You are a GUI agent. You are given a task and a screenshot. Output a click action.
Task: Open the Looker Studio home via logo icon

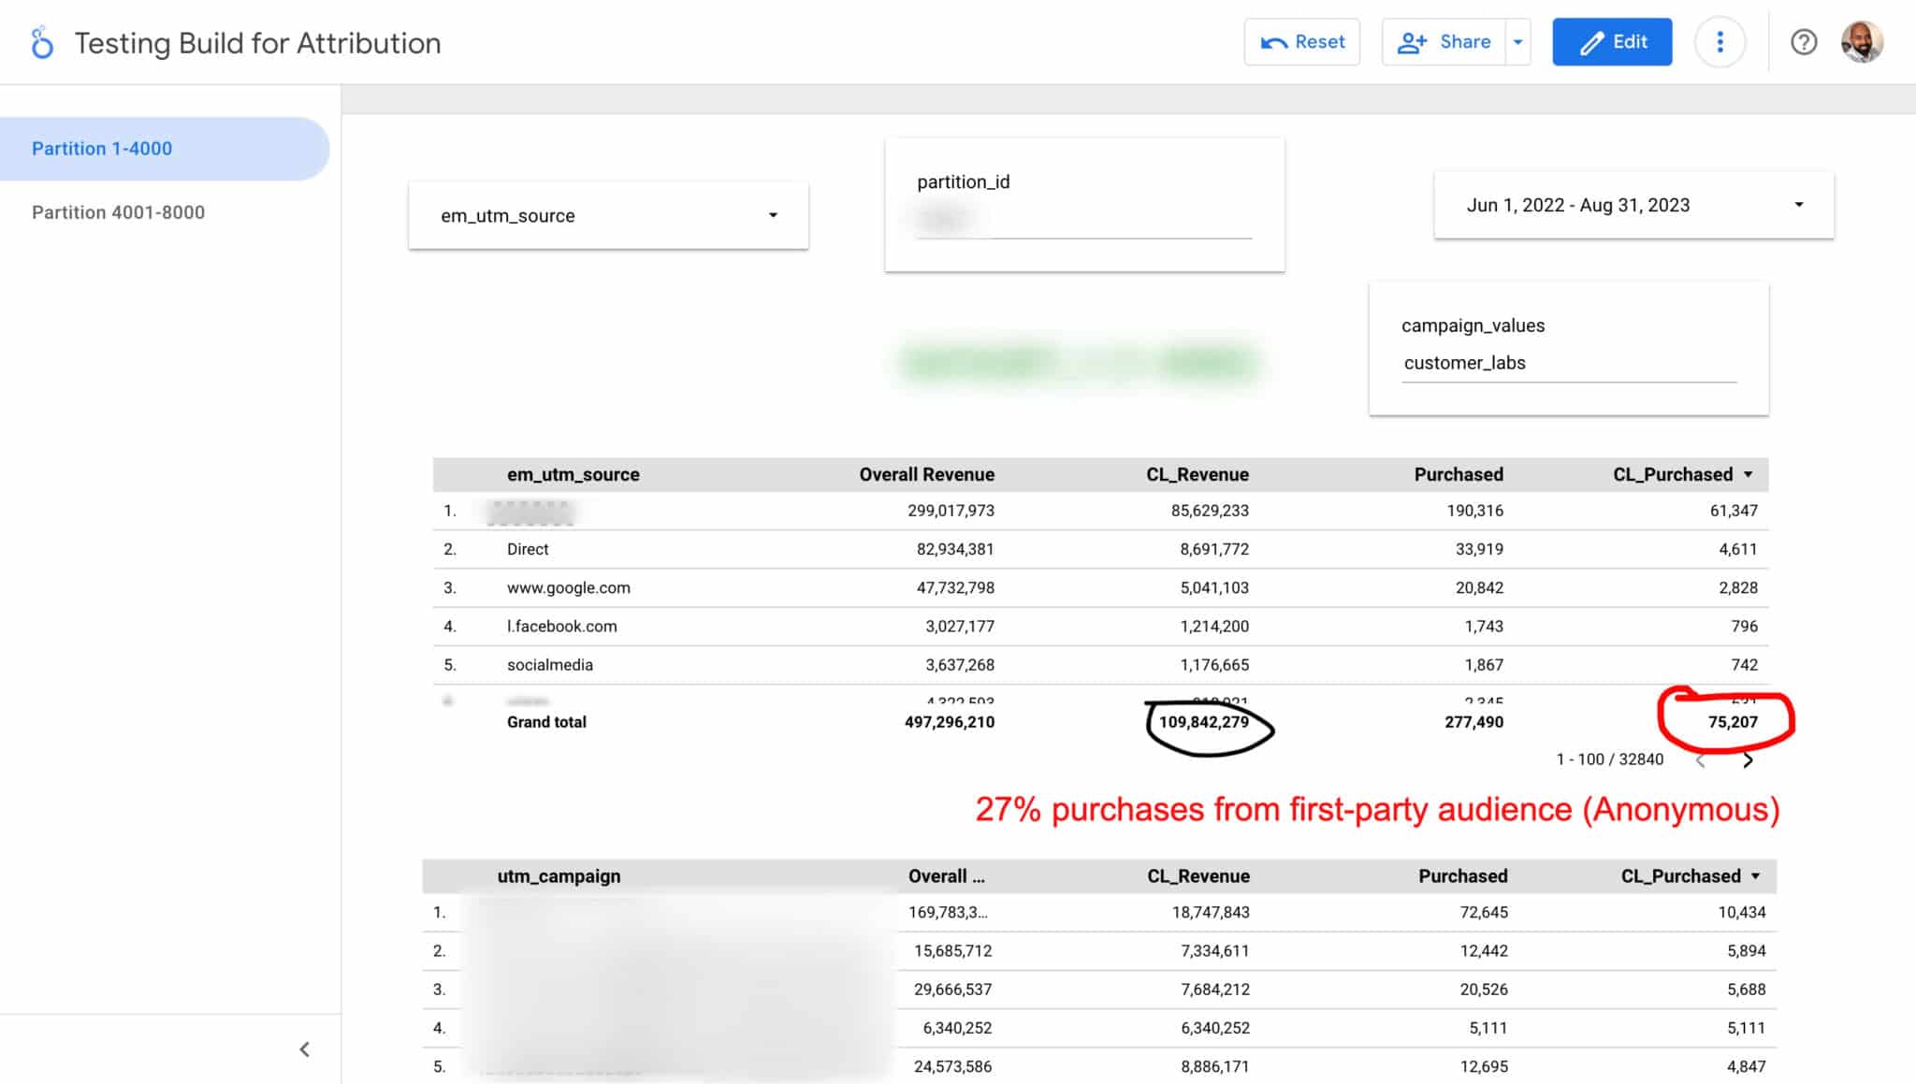(41, 42)
